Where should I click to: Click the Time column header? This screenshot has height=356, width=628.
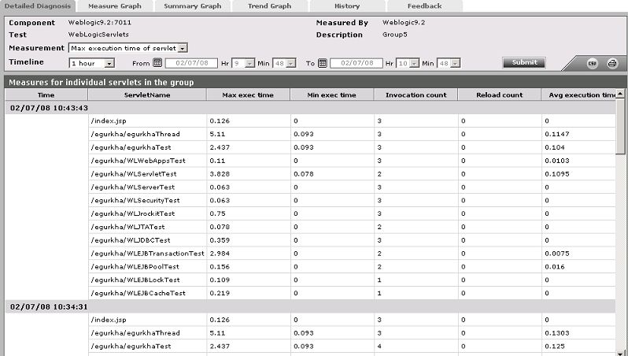tap(46, 95)
